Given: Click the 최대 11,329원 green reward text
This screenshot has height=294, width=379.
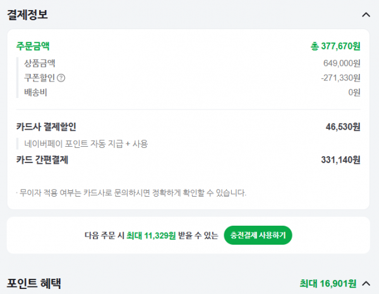Looking at the screenshot, I should (x=151, y=235).
